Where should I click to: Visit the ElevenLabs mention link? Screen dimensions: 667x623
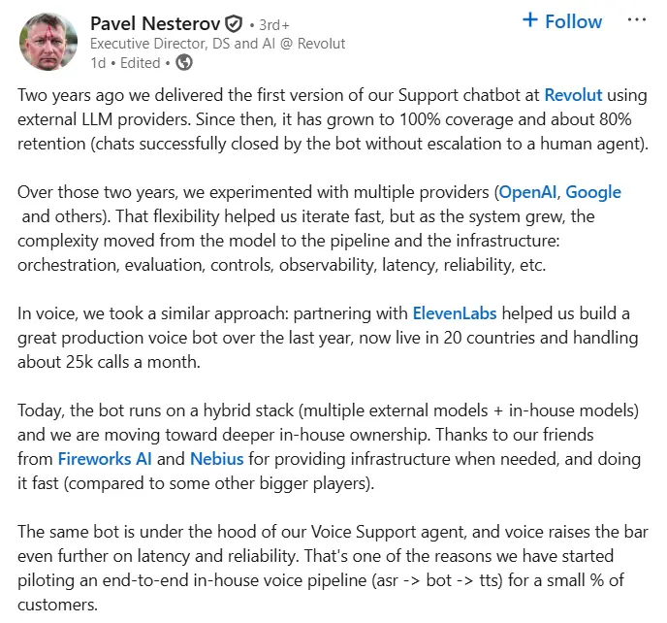[455, 313]
